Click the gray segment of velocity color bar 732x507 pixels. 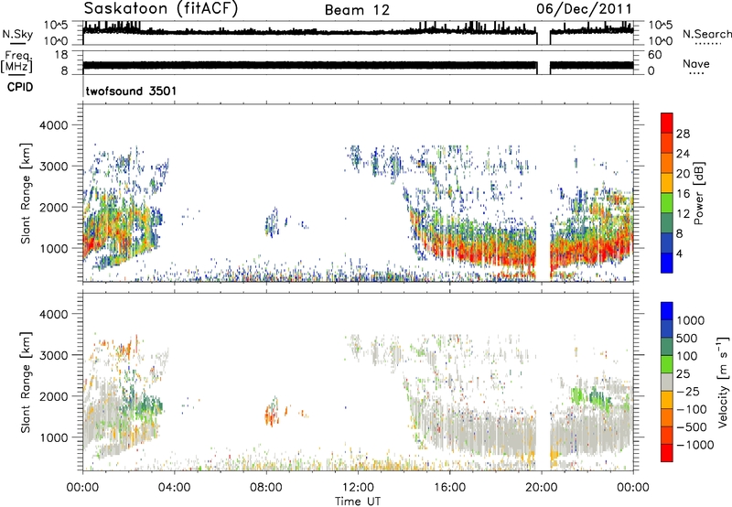(667, 382)
